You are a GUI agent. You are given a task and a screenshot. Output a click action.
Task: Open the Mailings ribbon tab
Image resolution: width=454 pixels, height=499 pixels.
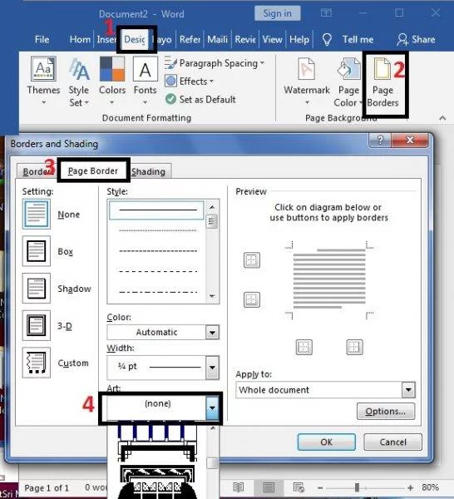(x=217, y=39)
